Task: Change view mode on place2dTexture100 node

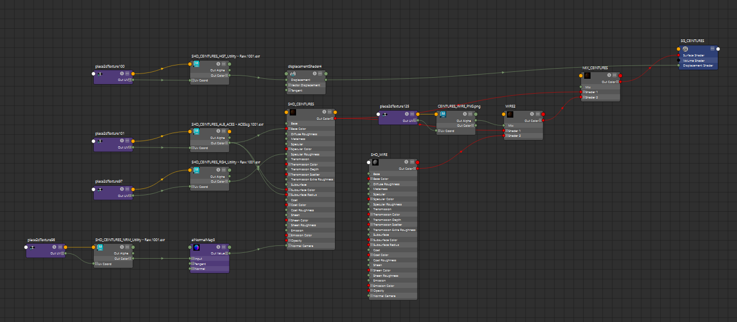Action: 127,73
